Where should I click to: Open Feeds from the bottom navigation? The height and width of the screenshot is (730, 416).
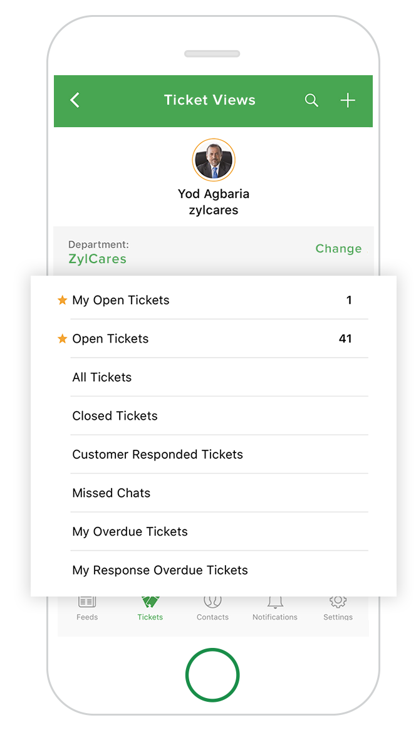[x=87, y=607]
